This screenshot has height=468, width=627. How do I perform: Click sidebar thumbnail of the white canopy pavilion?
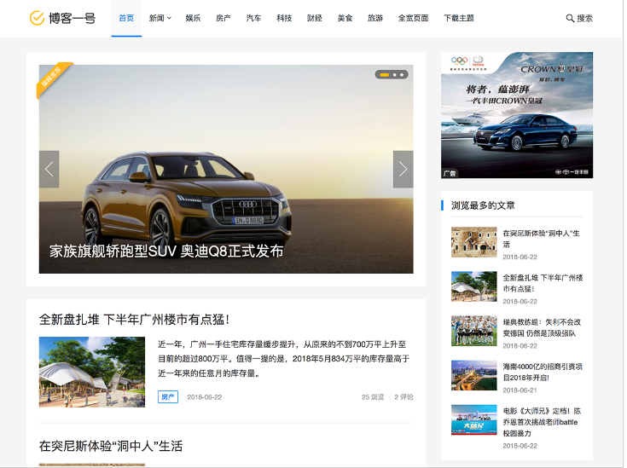pos(473,286)
